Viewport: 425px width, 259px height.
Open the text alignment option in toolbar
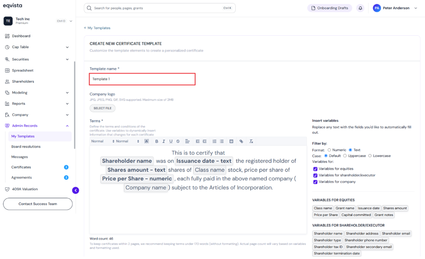click(x=187, y=141)
